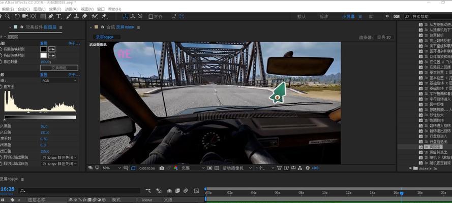Toggle the lock on 效果控件 panel
Viewport: 452px width, 203px height.
tap(22, 27)
